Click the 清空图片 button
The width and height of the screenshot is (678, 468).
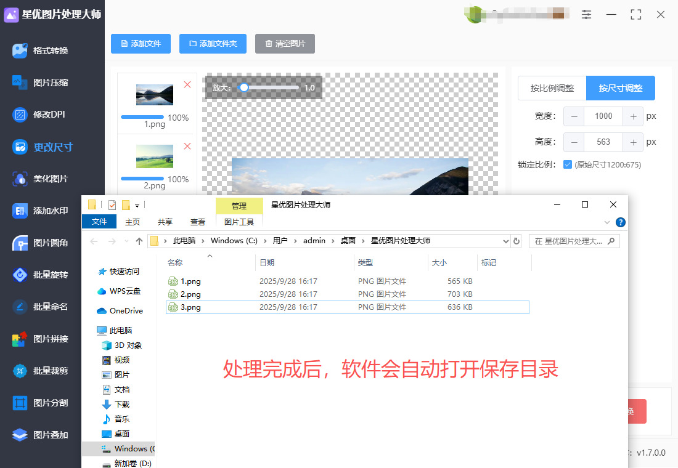[285, 44]
